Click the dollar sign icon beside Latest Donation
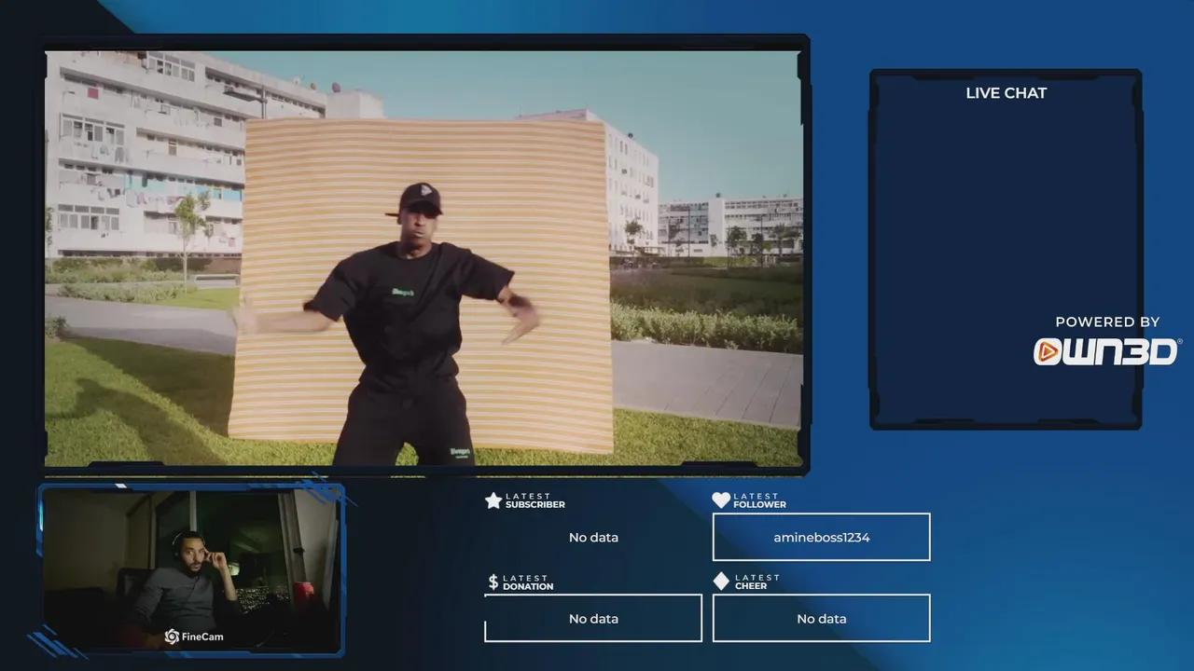 [493, 582]
